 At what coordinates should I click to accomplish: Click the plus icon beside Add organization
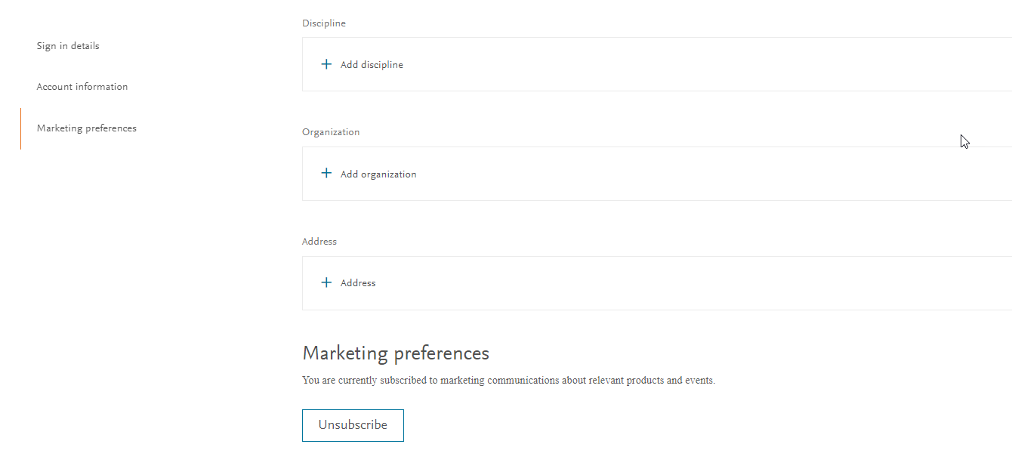326,174
